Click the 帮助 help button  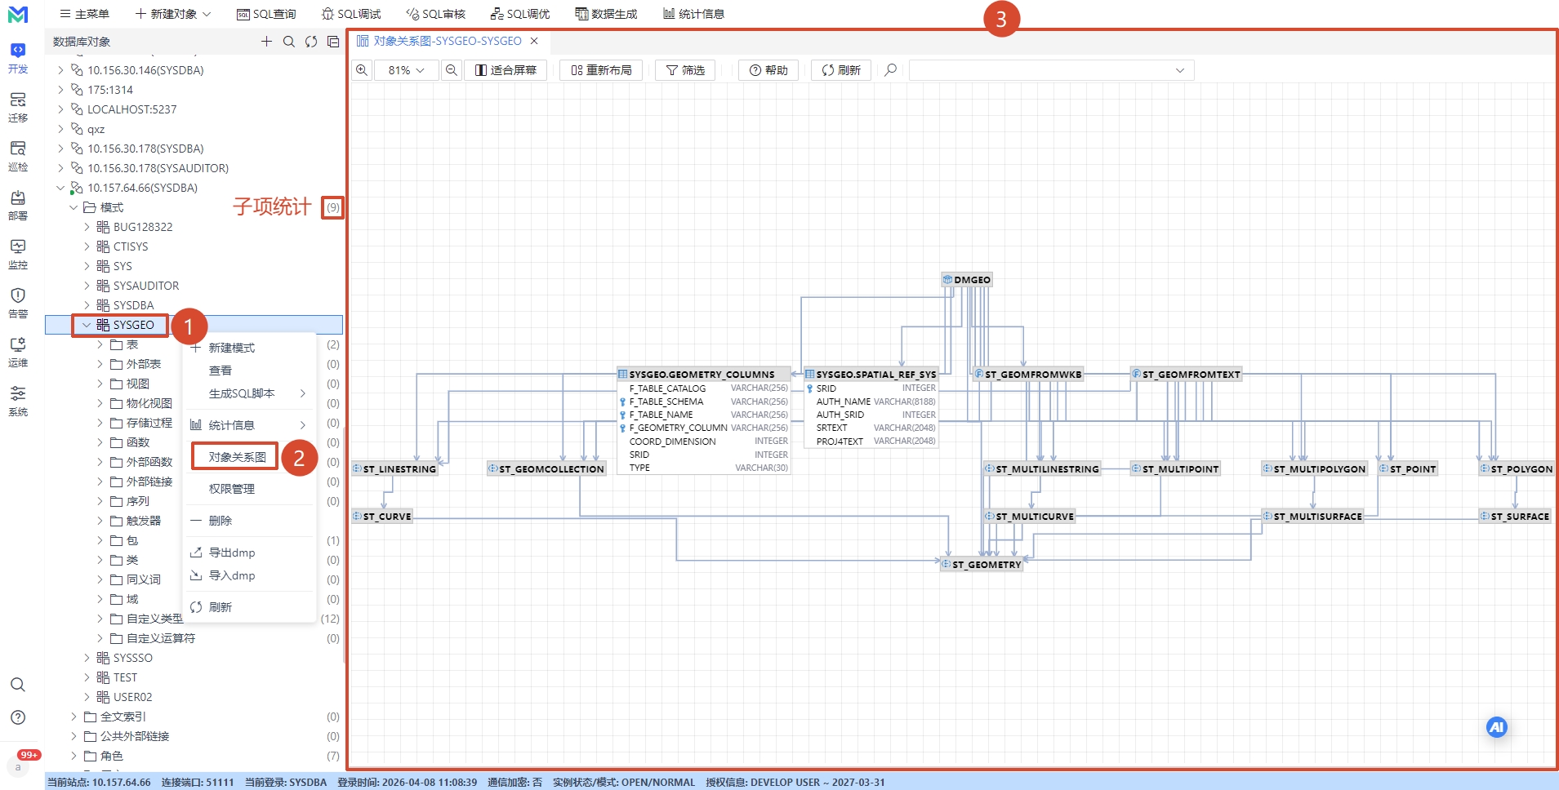click(768, 70)
